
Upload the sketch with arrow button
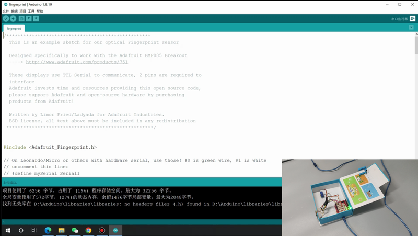click(x=13, y=19)
